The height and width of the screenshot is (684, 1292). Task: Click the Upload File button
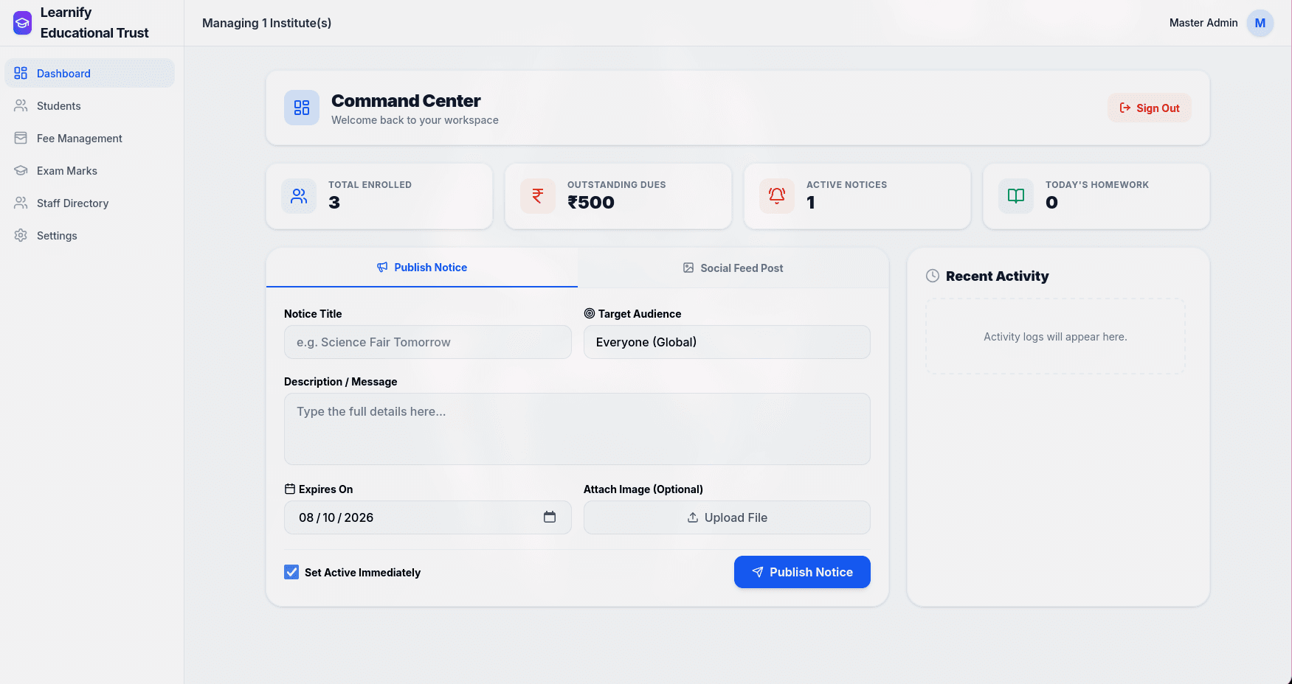pos(727,517)
